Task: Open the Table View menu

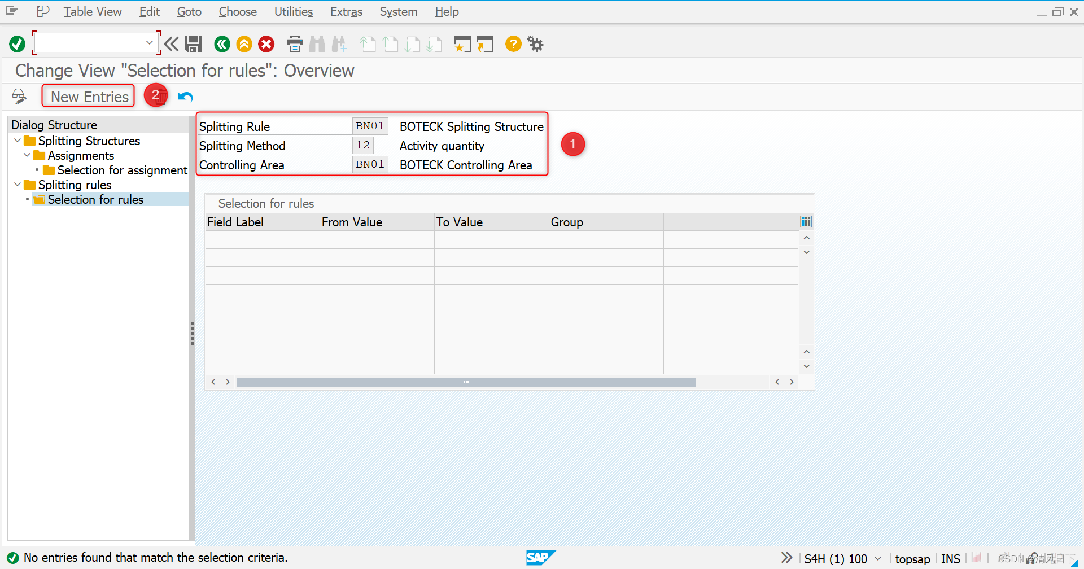Action: point(92,11)
